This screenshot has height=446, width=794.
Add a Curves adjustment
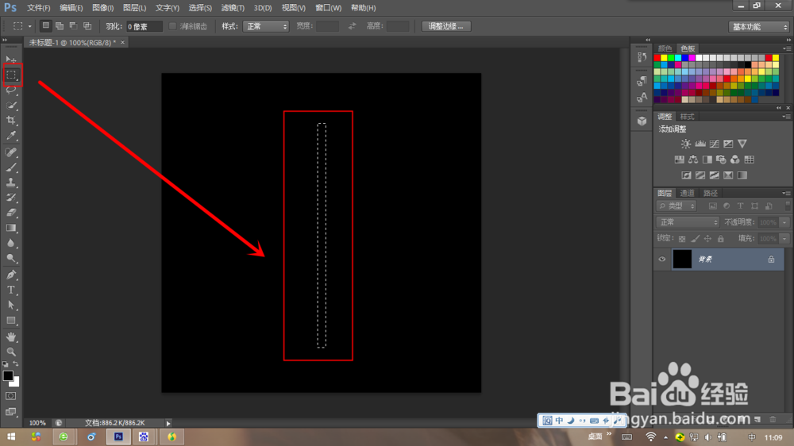(715, 144)
